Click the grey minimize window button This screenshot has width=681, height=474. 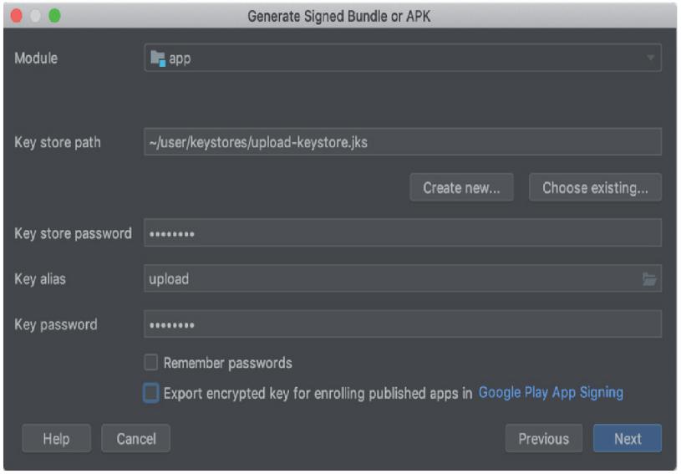click(35, 16)
